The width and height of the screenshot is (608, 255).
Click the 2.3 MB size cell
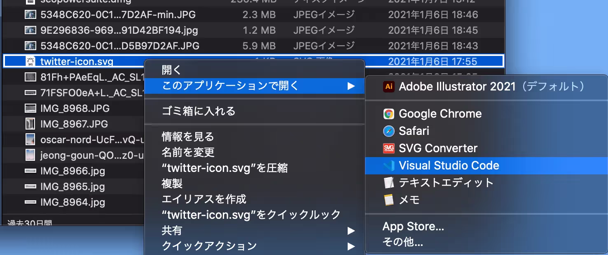click(259, 15)
